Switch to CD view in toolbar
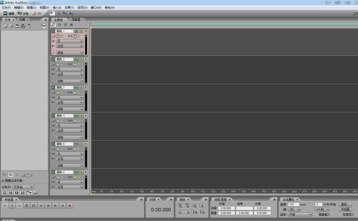The width and height of the screenshot is (358, 221). [36, 13]
